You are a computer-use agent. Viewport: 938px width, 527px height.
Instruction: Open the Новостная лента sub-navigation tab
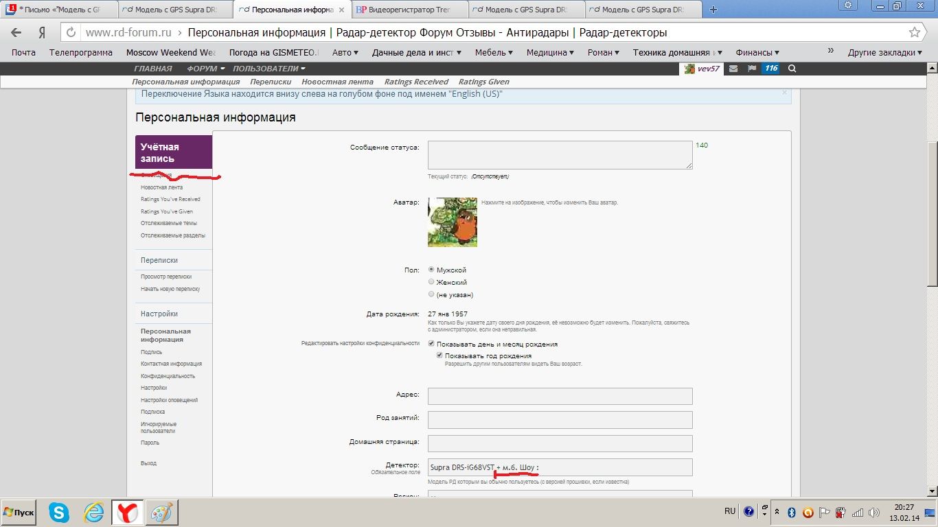coord(338,82)
